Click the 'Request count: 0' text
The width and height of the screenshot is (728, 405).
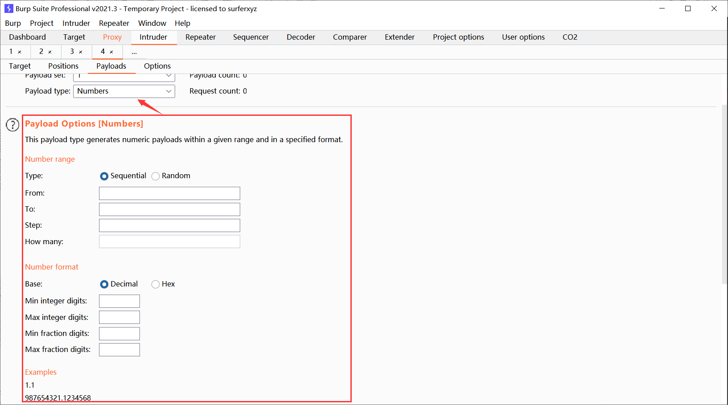pos(218,91)
